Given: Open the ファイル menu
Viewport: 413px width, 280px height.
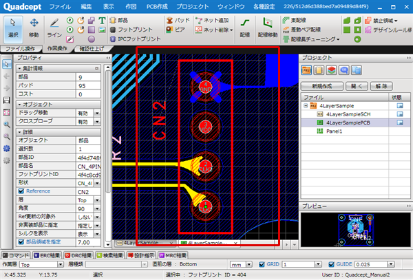Looking at the screenshot, I should (60, 7).
